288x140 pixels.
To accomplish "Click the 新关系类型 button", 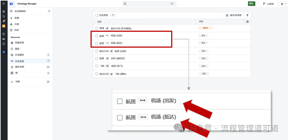I will pos(234,15).
